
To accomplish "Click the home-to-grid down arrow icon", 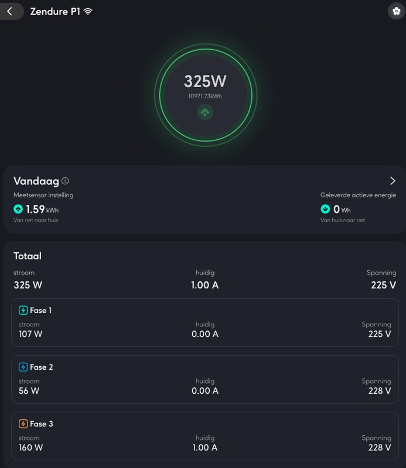I will [x=325, y=209].
